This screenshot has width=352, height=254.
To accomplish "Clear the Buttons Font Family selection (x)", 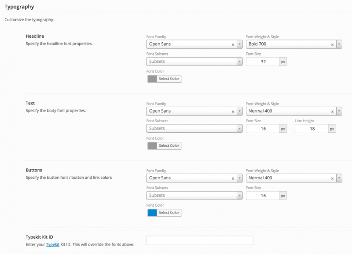I will (233, 178).
